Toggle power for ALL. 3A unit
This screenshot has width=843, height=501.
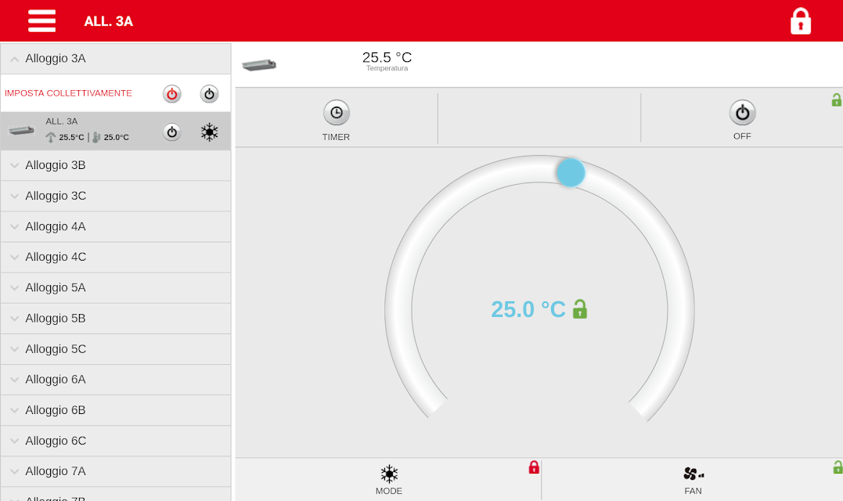172,132
